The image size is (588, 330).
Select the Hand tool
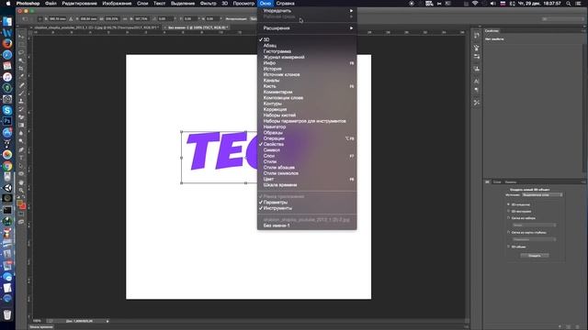(x=21, y=182)
